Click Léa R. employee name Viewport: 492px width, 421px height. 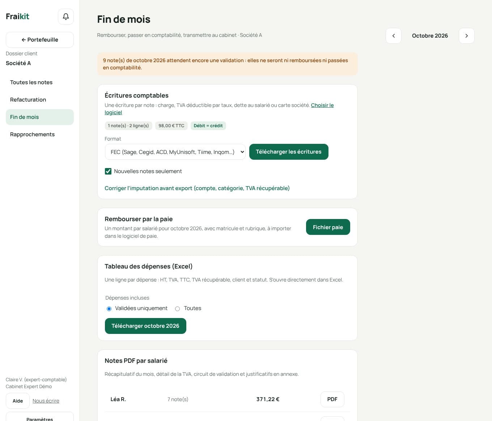point(118,399)
